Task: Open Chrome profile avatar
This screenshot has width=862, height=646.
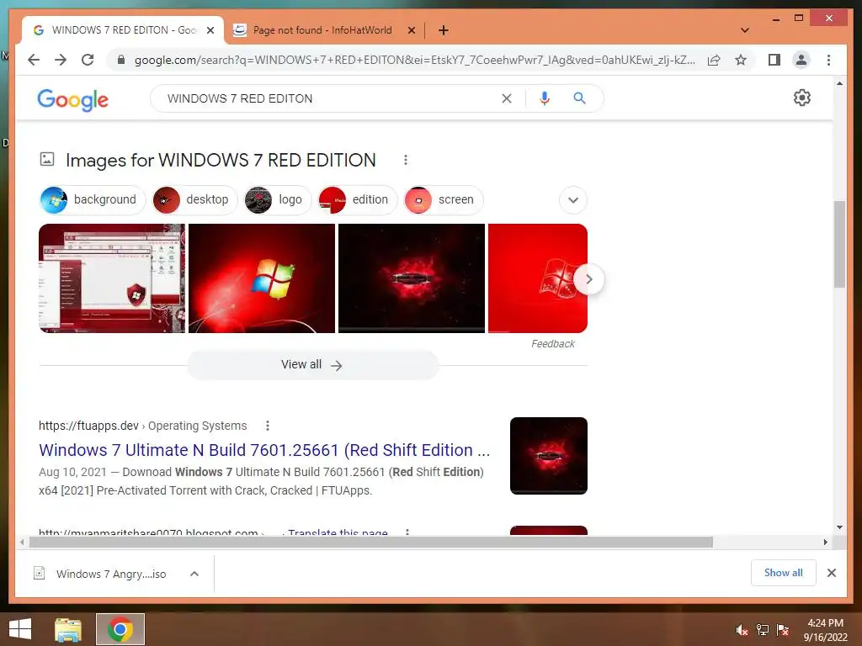Action: pyautogui.click(x=801, y=60)
